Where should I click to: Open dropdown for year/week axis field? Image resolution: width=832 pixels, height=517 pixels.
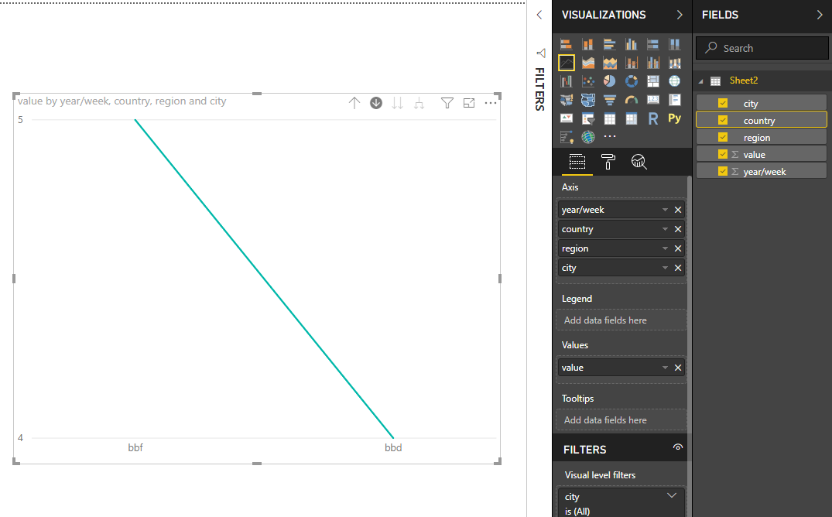click(665, 210)
